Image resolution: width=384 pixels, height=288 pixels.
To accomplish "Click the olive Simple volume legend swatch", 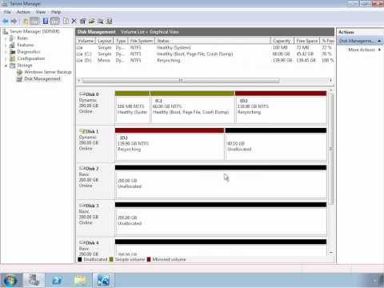I will point(111,259).
